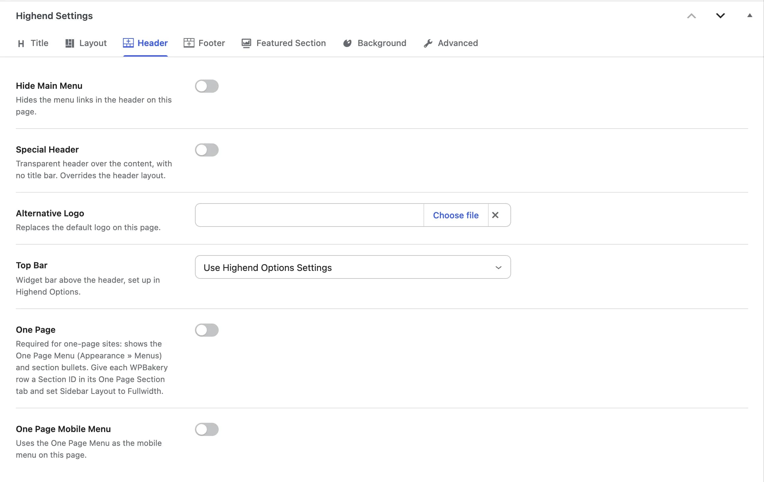
Task: Clear the Alternative Logo file
Action: [x=495, y=215]
